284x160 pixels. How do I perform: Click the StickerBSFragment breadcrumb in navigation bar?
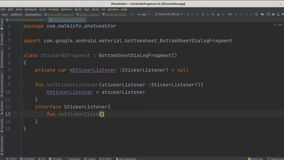59,14
